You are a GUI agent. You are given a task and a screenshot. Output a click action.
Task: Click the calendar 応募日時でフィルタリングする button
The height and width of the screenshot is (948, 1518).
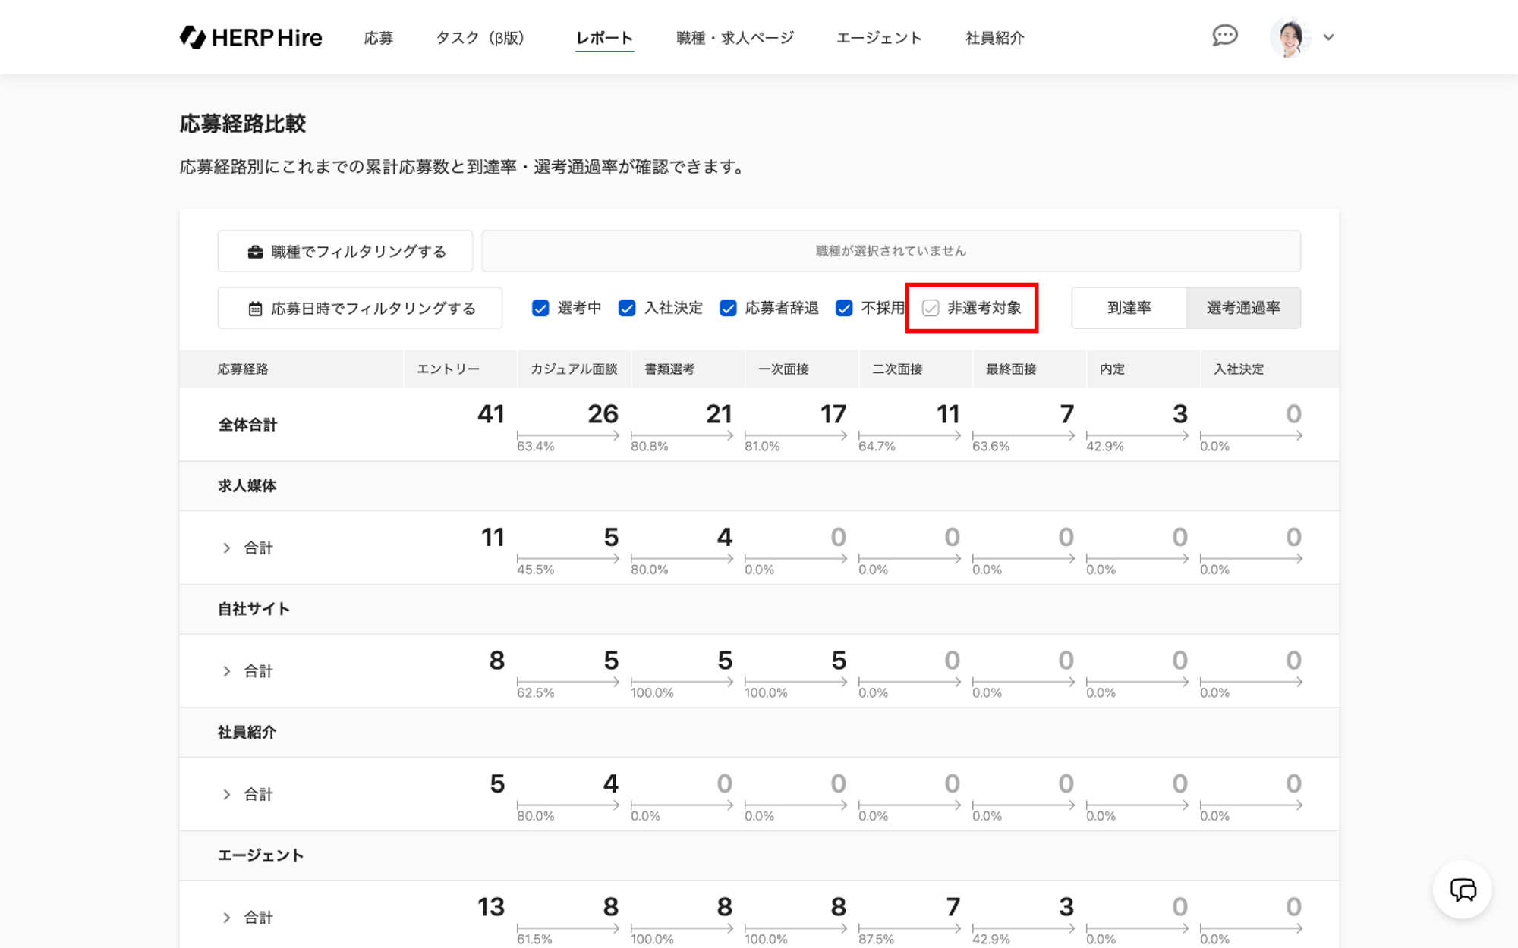point(360,309)
